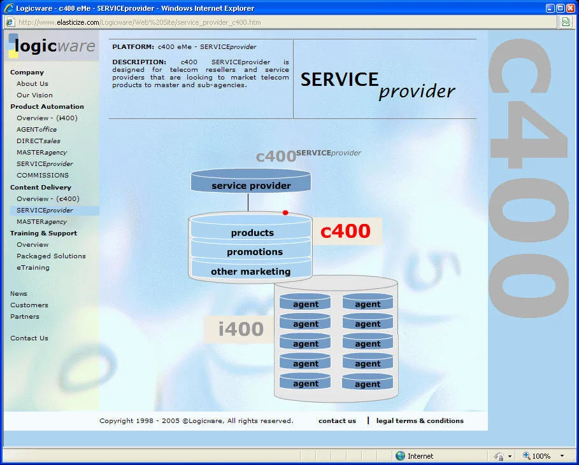Open the zoom level dropdown arrow
Image resolution: width=579 pixels, height=465 pixels.
562,456
